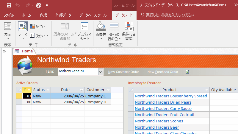Image resolution: width=238 pixels, height=134 pixels.
Task: Open the 配色 colors dropdown
Action: pos(38,27)
